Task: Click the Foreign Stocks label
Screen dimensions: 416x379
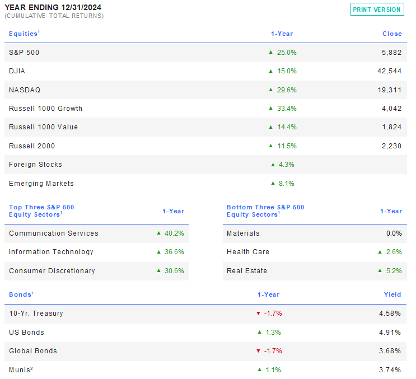Action: tap(35, 165)
